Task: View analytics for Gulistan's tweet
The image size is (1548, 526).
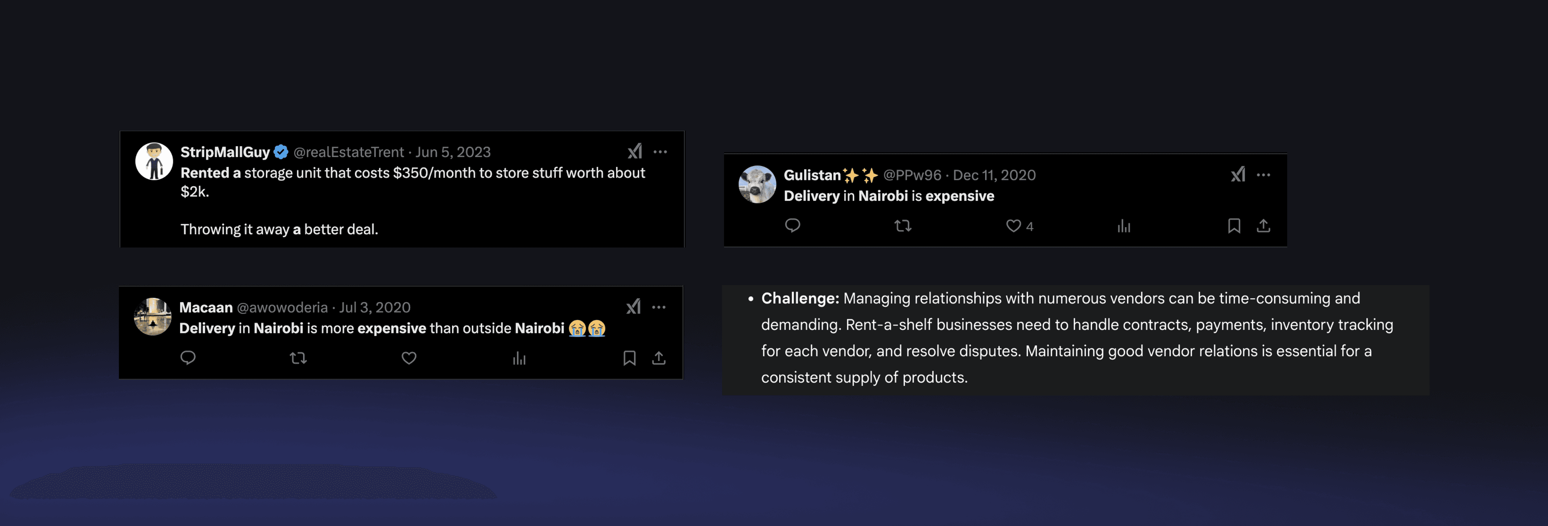Action: (1124, 226)
